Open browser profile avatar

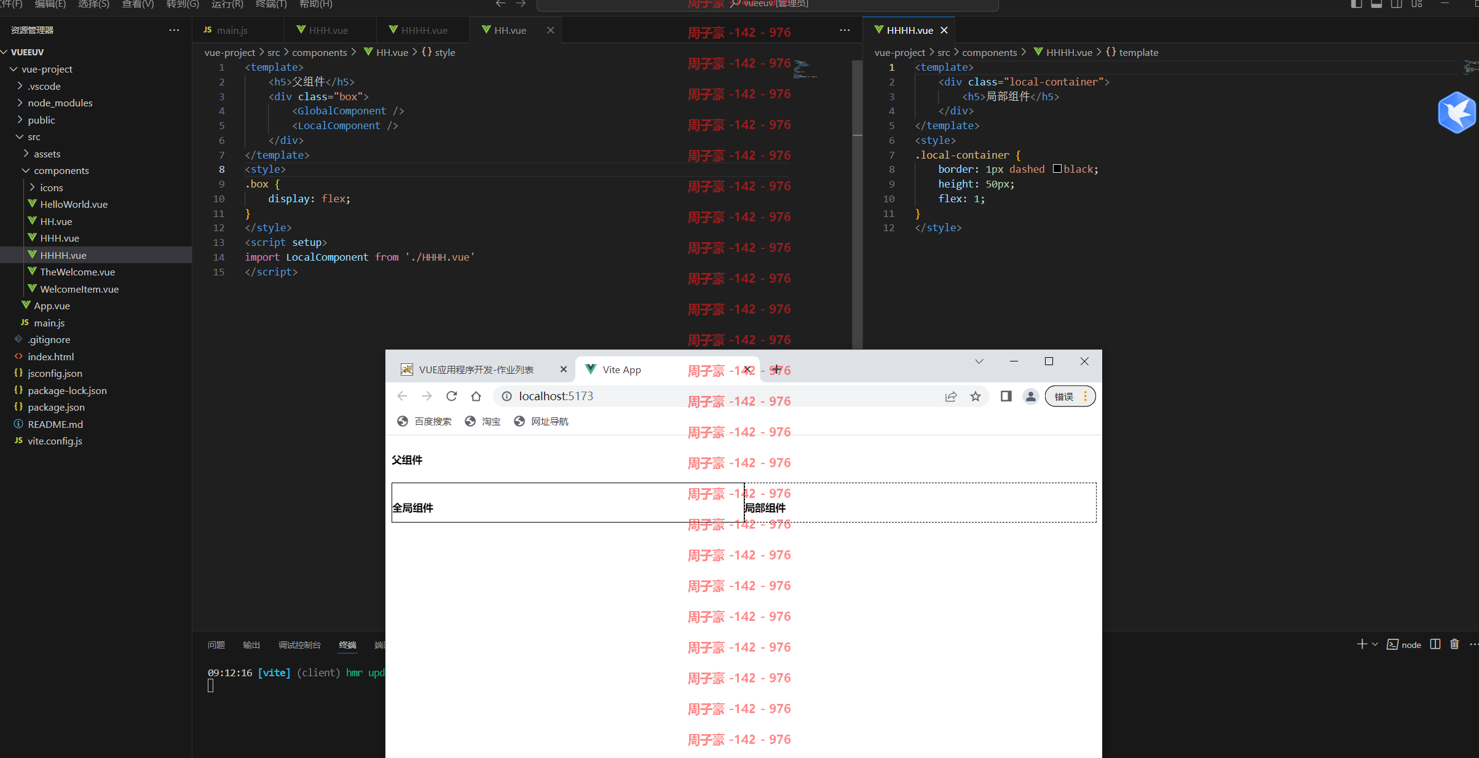pyautogui.click(x=1031, y=397)
